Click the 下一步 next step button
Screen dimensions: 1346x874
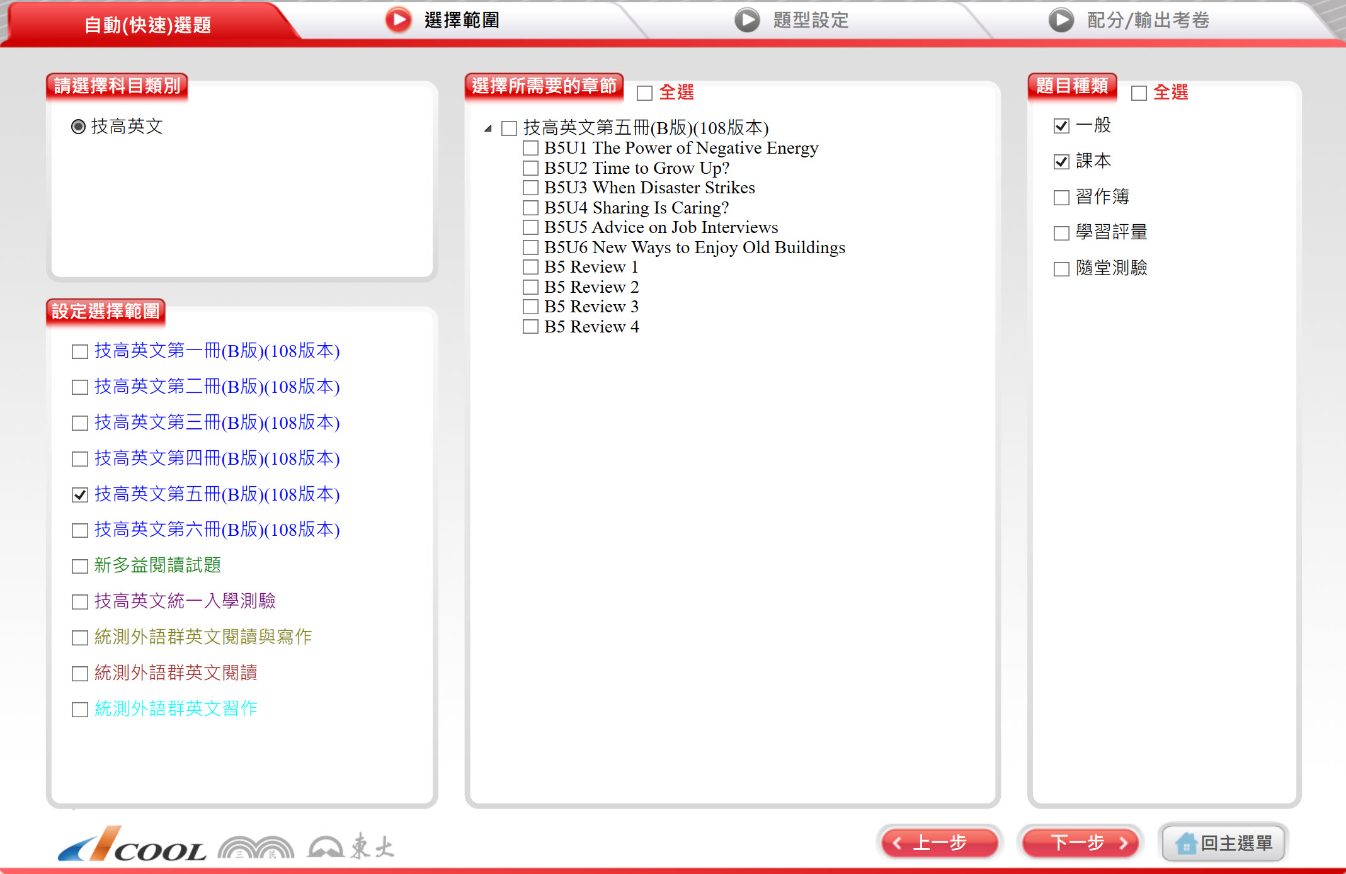[1080, 843]
